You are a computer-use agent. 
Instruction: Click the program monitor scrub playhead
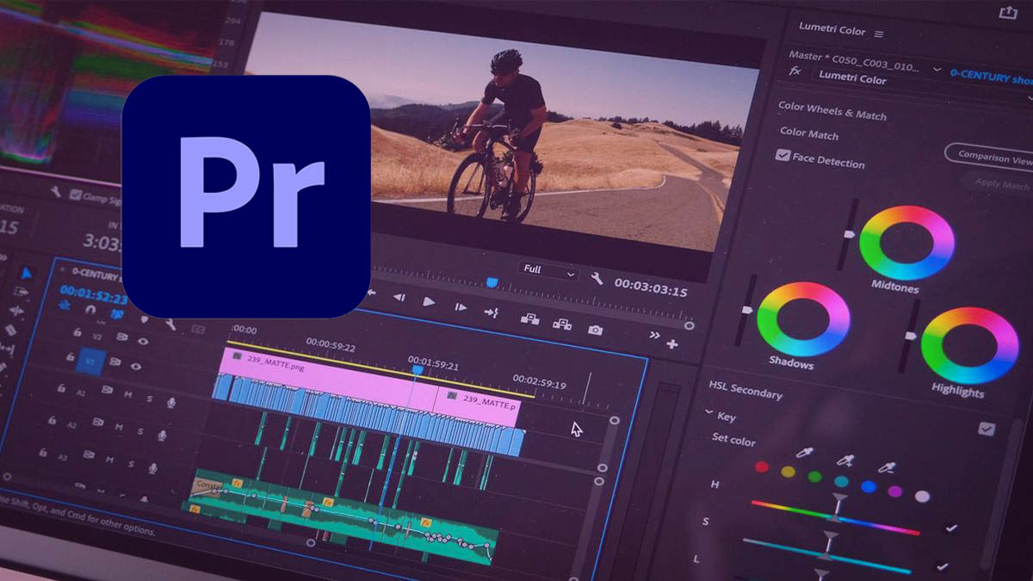click(x=492, y=281)
